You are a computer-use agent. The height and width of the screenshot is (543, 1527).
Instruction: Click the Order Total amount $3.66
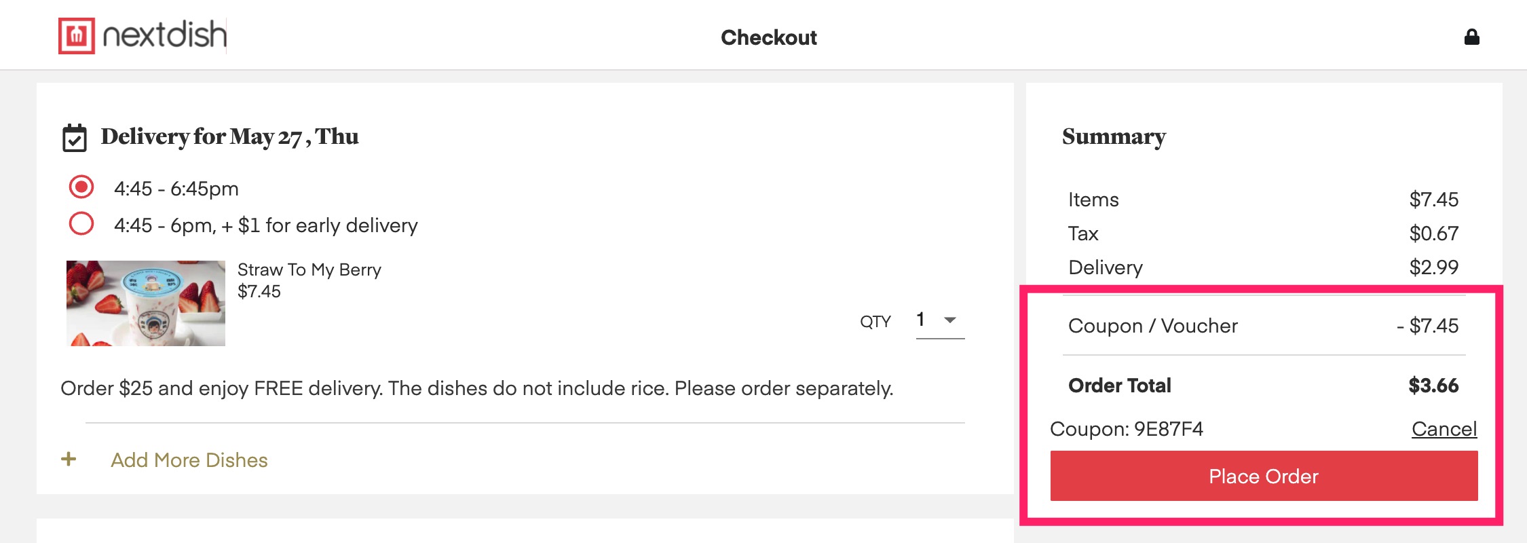[1433, 386]
